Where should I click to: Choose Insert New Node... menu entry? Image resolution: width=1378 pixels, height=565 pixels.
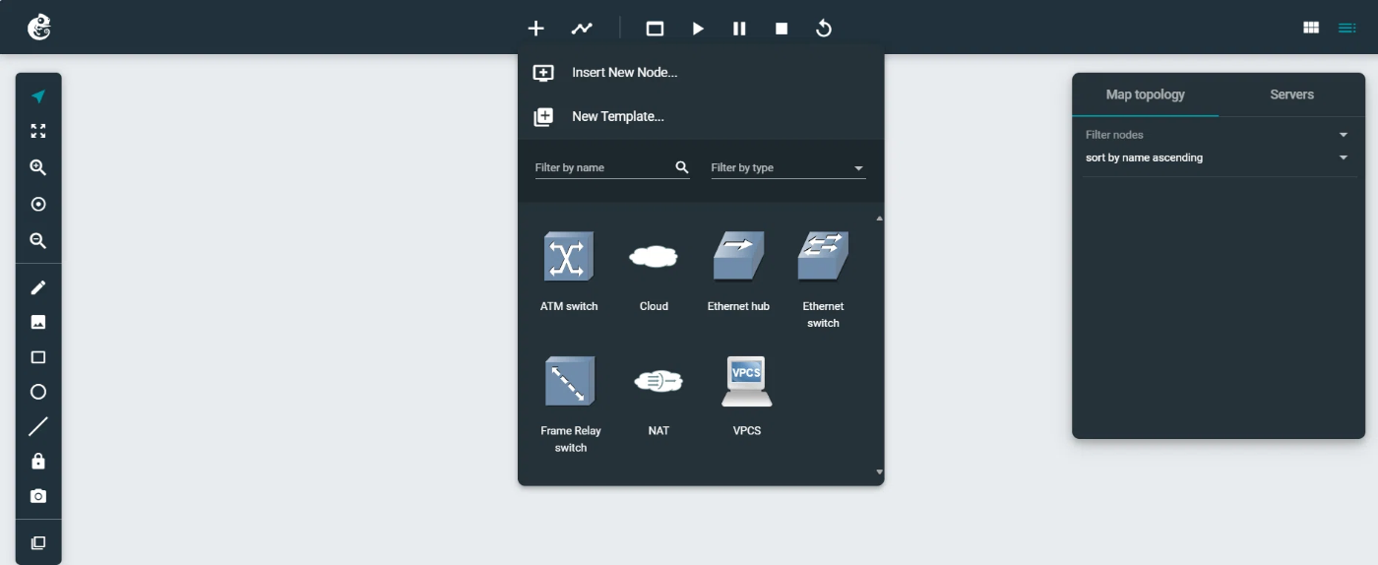click(701, 73)
